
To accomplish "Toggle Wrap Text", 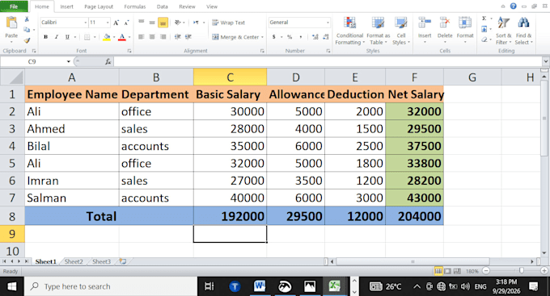I will (228, 23).
